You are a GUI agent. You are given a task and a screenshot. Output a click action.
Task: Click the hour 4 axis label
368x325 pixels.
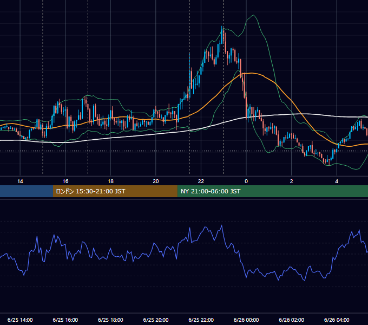[x=337, y=181]
